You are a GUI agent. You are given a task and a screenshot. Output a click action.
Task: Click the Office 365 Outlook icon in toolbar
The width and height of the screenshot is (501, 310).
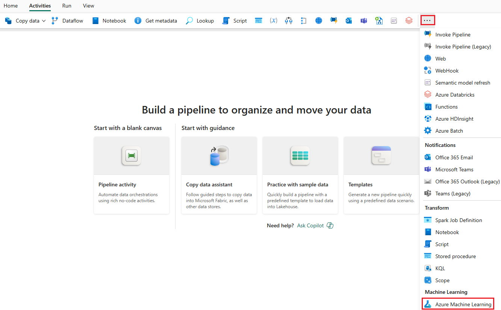point(349,21)
